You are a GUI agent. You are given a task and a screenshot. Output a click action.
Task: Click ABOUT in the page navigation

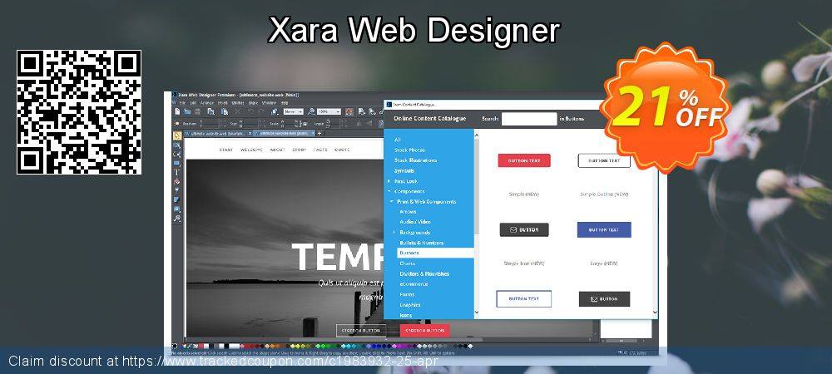tap(278, 150)
